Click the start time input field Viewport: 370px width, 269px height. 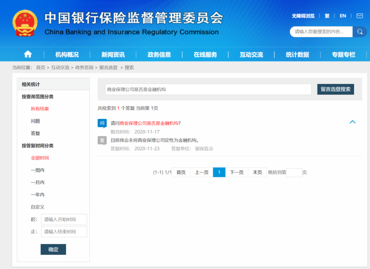click(x=64, y=219)
